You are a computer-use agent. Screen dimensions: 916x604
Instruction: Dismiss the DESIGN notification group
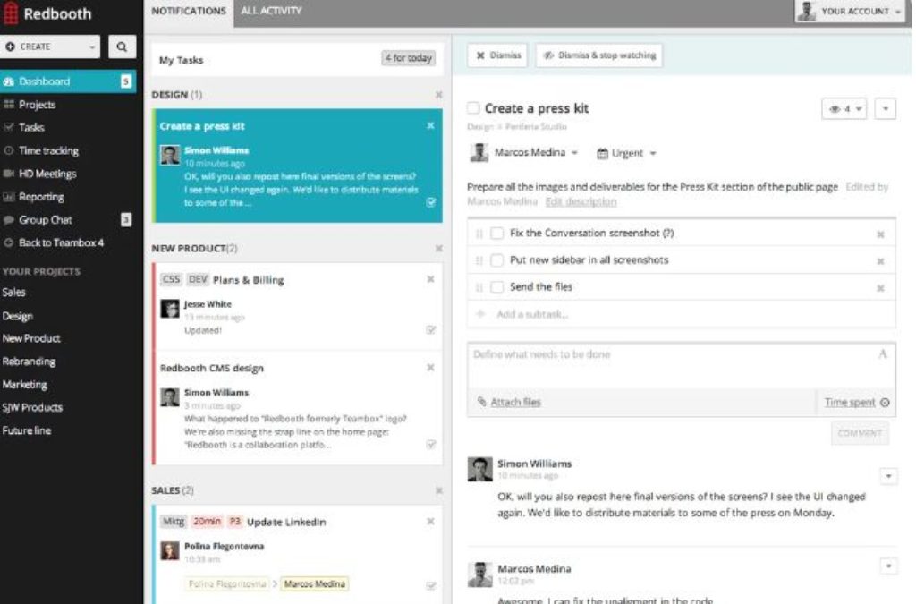(x=438, y=95)
